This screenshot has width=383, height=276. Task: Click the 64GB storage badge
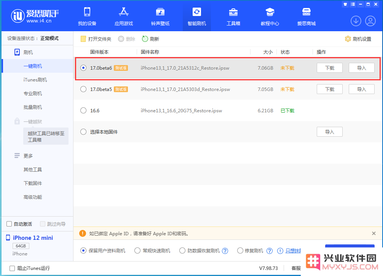[21, 246]
